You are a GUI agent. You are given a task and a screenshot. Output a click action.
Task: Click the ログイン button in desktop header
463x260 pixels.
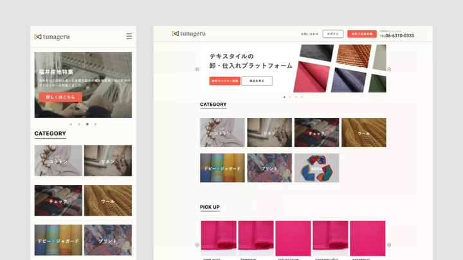click(x=333, y=34)
